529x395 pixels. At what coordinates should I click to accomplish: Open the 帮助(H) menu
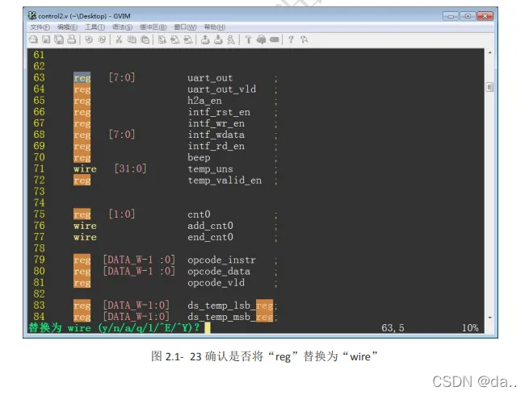[x=215, y=27]
